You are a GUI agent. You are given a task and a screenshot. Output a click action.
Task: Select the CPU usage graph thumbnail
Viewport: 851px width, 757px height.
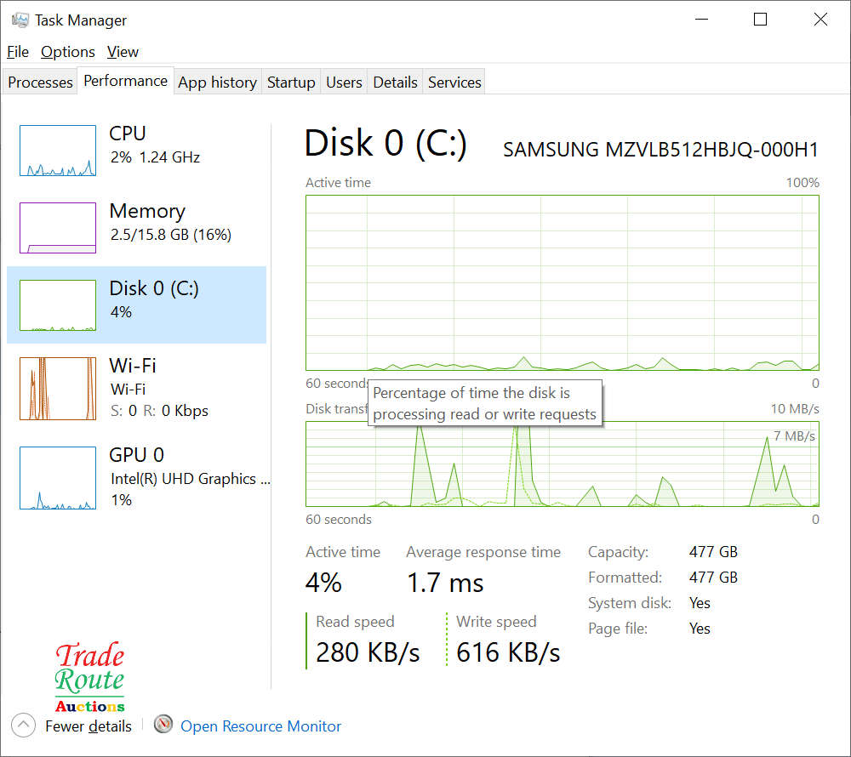pos(58,151)
